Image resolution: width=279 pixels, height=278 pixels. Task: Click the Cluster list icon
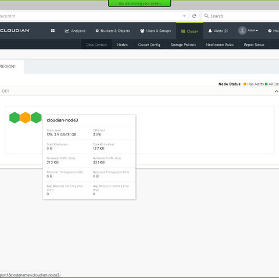[x=183, y=31]
